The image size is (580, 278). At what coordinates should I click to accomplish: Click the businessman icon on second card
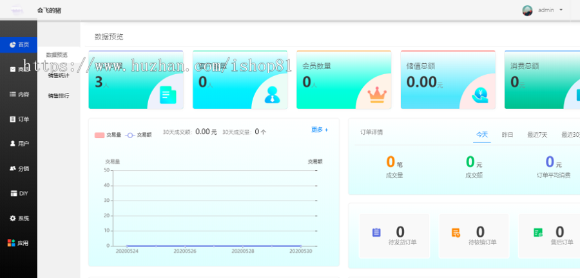click(x=272, y=94)
